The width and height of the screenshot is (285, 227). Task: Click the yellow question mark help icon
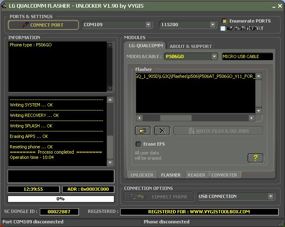(256, 158)
